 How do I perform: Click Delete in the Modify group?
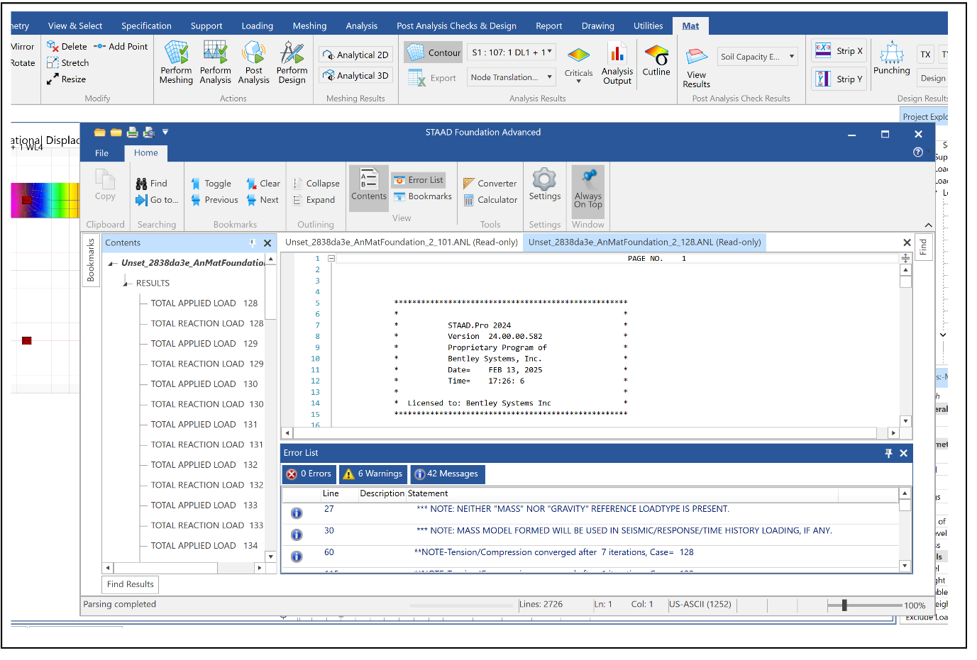pyautogui.click(x=67, y=46)
